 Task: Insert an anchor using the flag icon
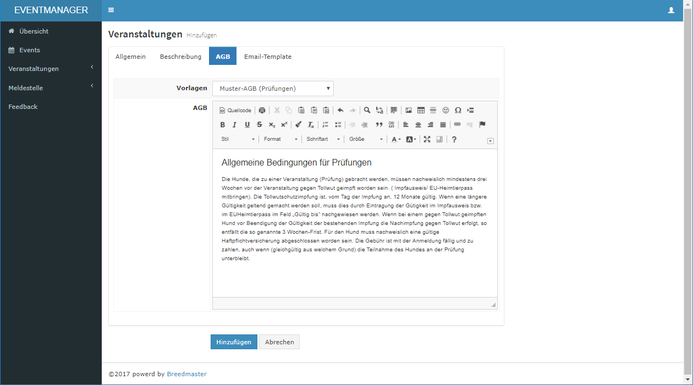[x=482, y=125]
